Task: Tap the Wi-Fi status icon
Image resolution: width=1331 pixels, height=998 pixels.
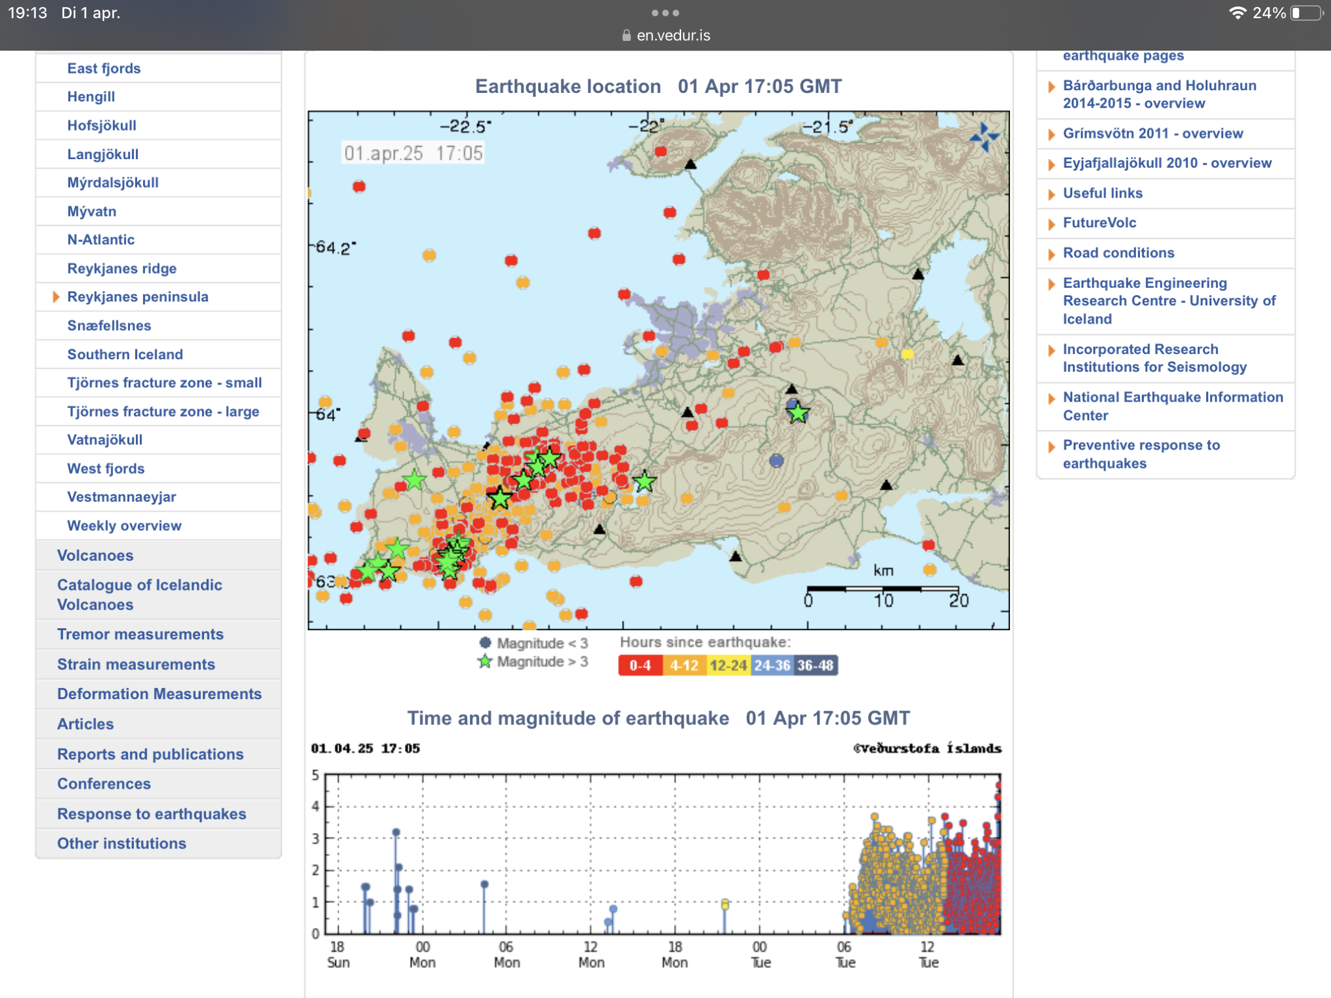Action: coord(1237,13)
